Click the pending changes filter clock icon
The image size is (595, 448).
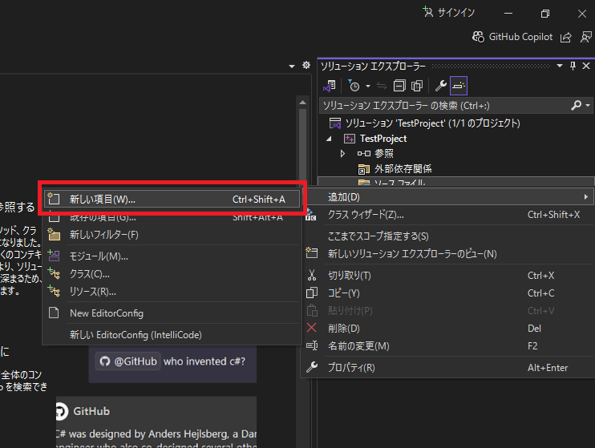pyautogui.click(x=354, y=86)
